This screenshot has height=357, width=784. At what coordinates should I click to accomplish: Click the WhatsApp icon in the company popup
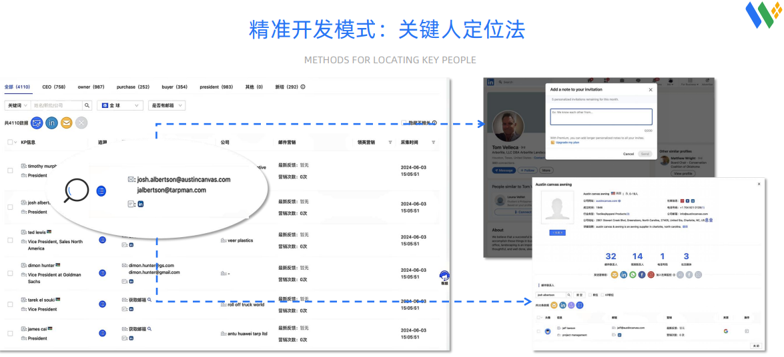pos(633,274)
